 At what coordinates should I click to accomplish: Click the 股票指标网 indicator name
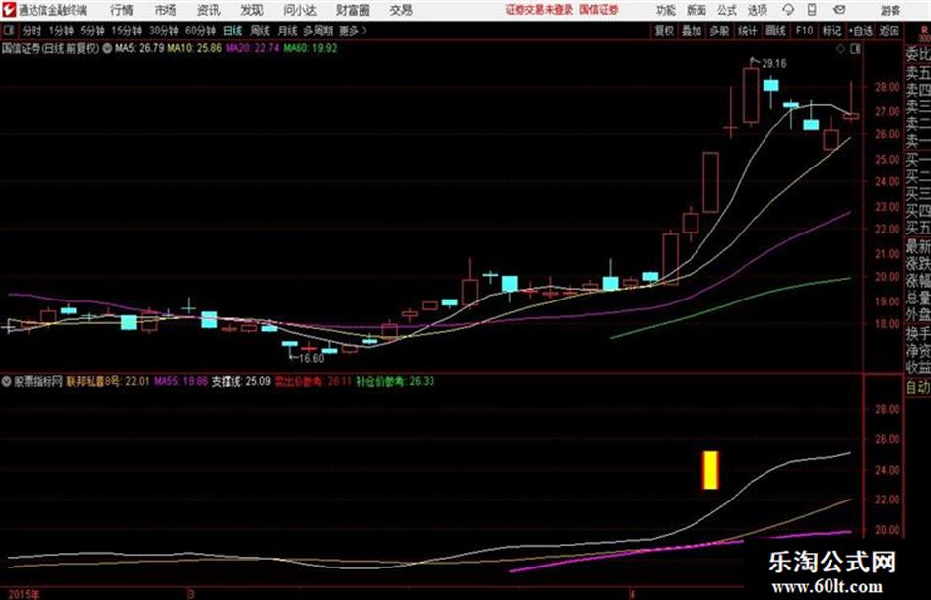pyautogui.click(x=38, y=381)
